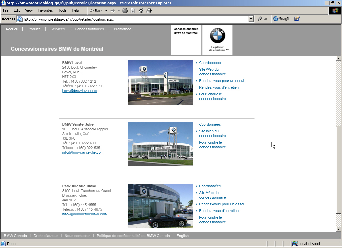The image size is (342, 248).
Task: Open Services in site navigation
Action: (x=57, y=29)
